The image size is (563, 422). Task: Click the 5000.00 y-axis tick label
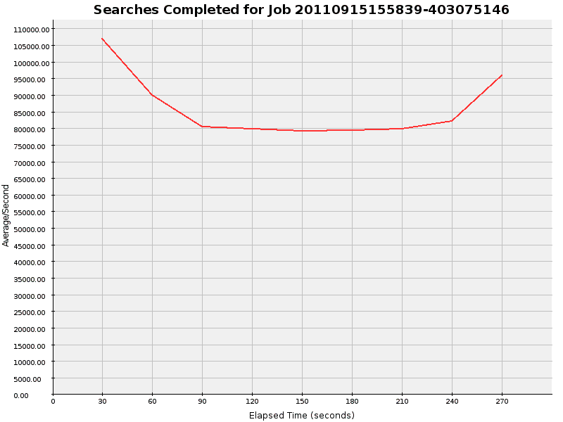27,379
